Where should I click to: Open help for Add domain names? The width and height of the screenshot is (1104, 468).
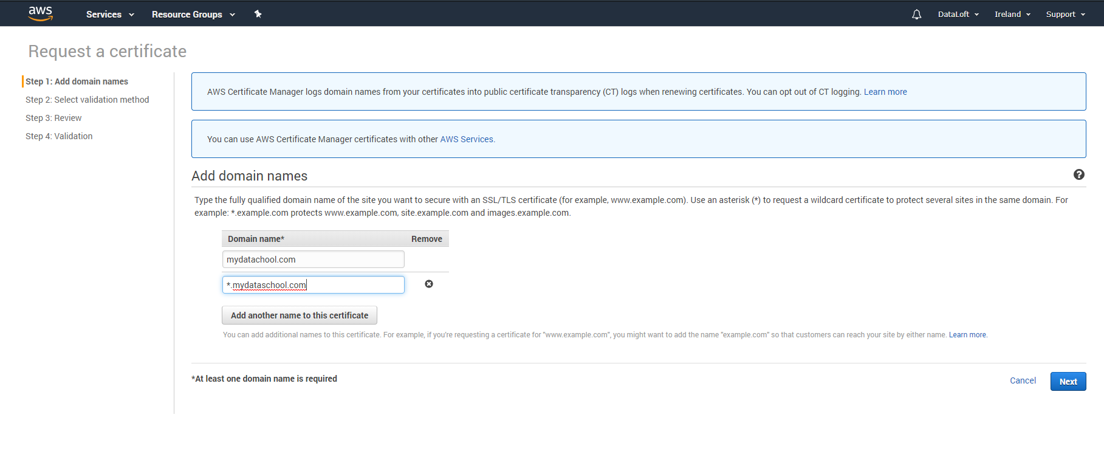point(1079,174)
